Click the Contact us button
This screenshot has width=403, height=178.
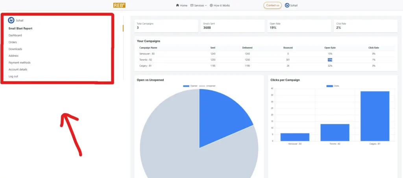coord(272,6)
